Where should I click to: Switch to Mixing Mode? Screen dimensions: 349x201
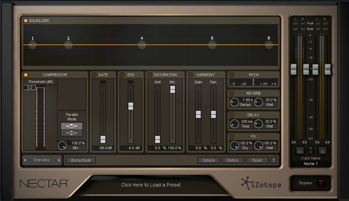(81, 160)
